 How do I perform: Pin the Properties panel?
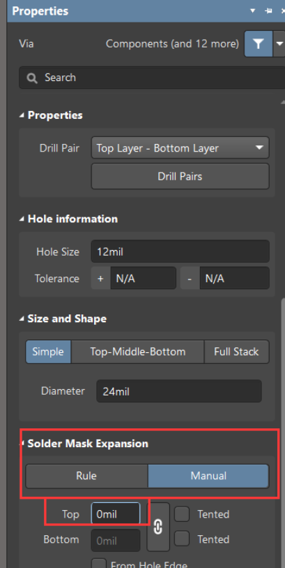(x=268, y=11)
